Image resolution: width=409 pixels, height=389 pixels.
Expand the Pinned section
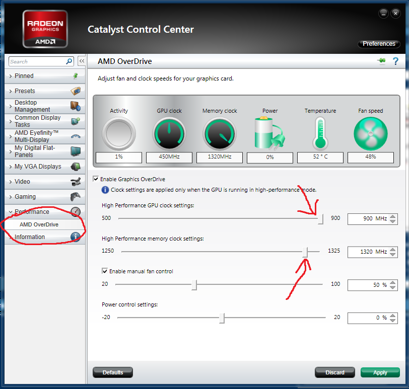[45, 76]
